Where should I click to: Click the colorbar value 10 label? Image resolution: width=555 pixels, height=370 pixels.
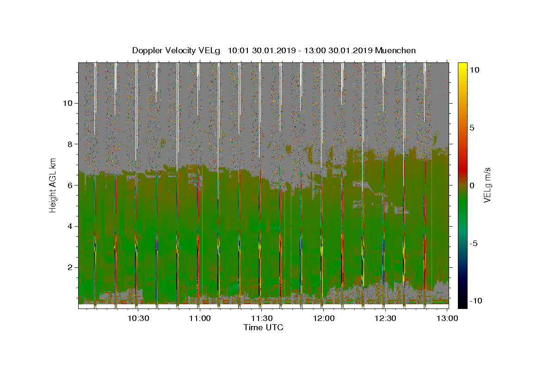tap(475, 69)
